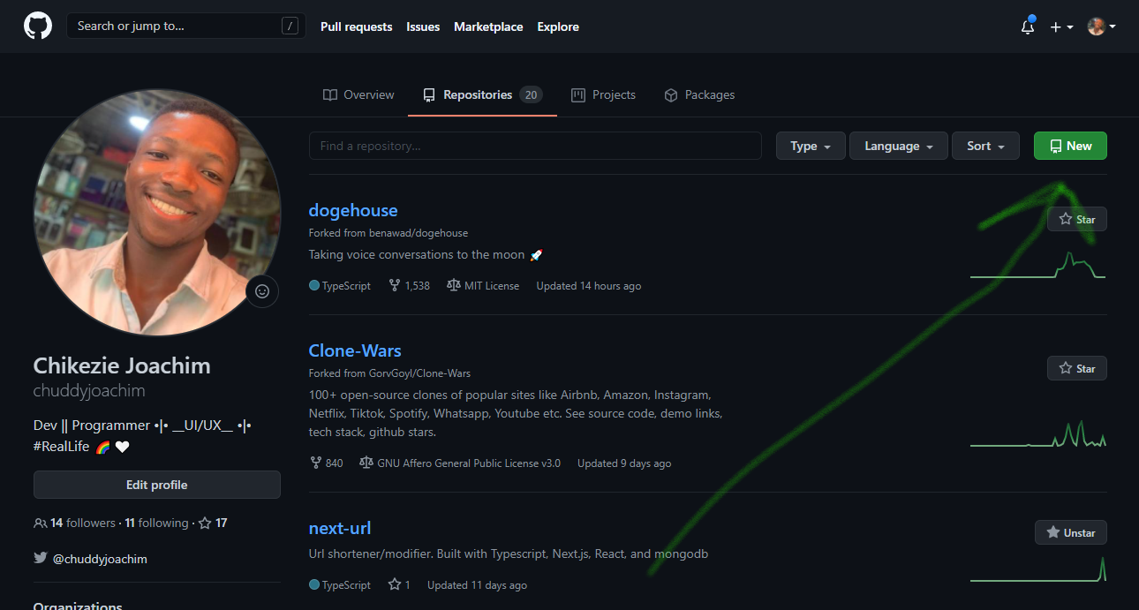Open the Marketplace menu item
The image size is (1139, 610).
pos(488,26)
